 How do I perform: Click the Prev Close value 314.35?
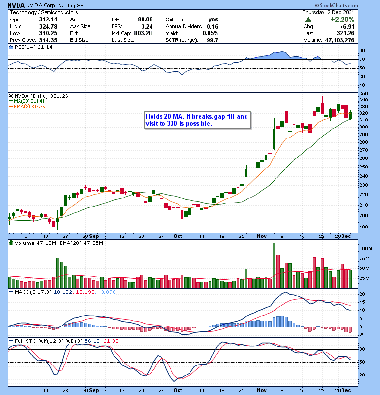[x=48, y=40]
